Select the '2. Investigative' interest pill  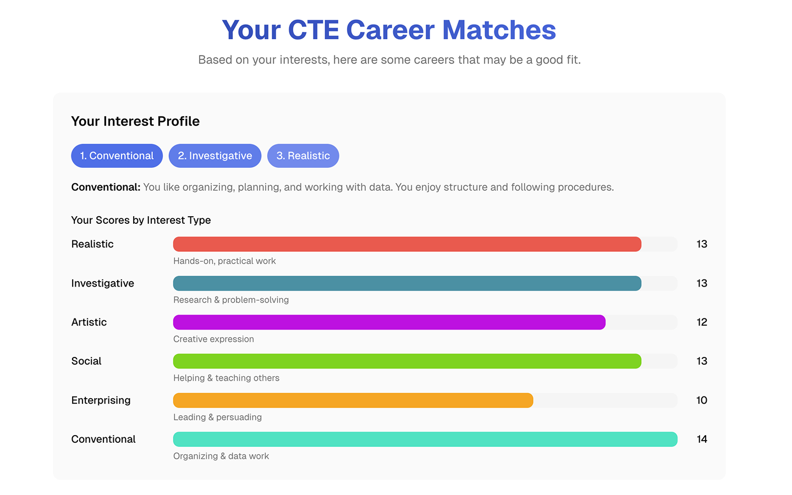coord(215,156)
